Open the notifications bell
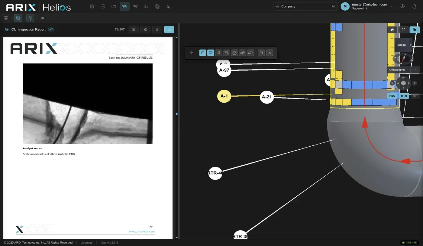Screen dimensions: 423x246 click(414, 6)
